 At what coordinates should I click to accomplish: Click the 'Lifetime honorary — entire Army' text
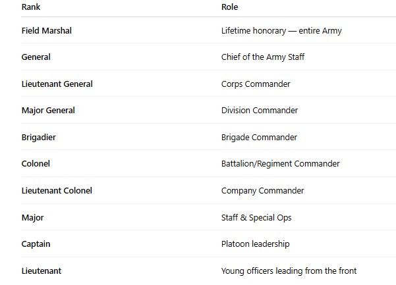click(281, 31)
